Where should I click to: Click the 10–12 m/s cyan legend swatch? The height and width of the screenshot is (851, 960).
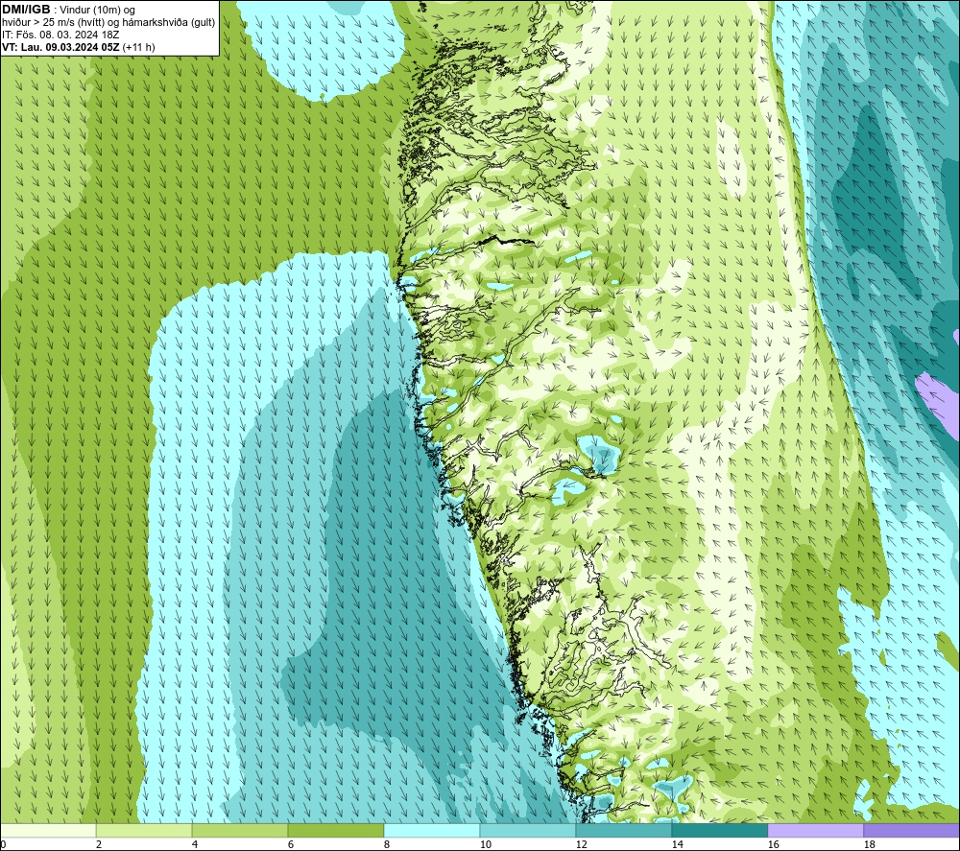click(528, 830)
